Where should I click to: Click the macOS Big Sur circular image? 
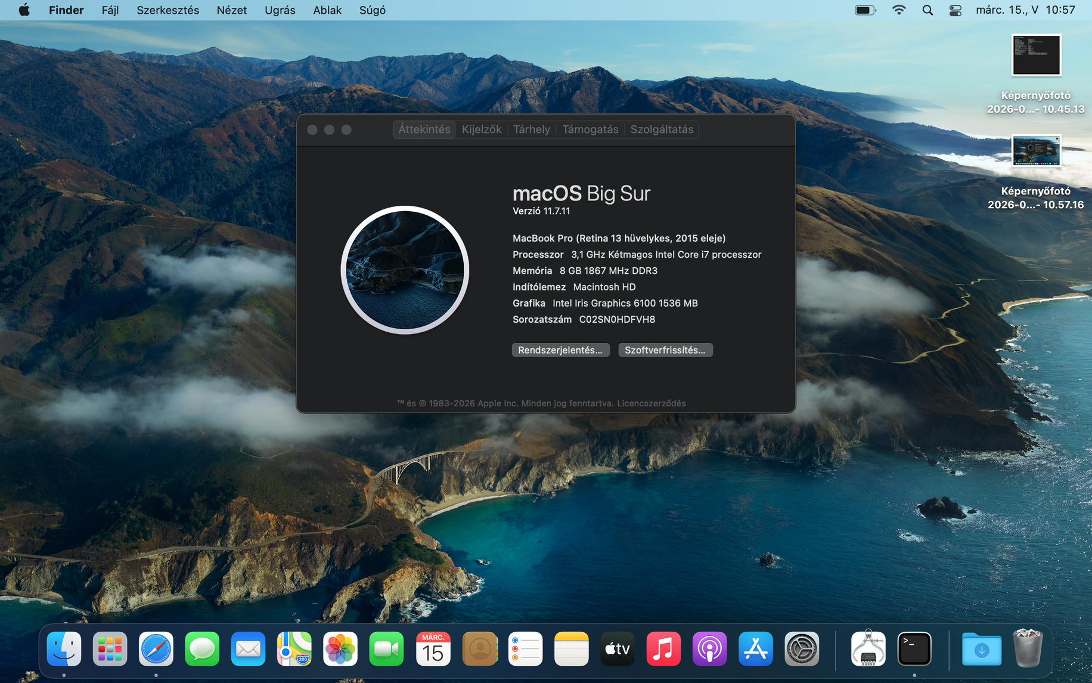(x=405, y=270)
